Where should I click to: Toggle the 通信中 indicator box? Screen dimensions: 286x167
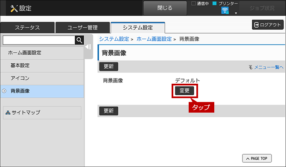[193, 3]
